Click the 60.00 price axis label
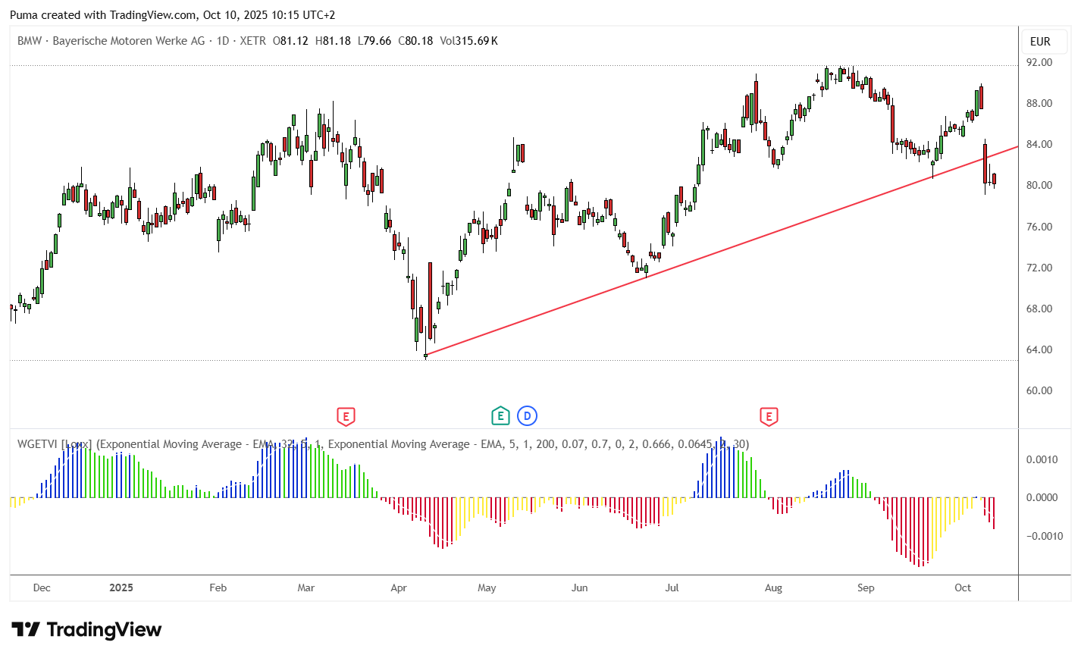This screenshot has height=658, width=1081. 1039,390
